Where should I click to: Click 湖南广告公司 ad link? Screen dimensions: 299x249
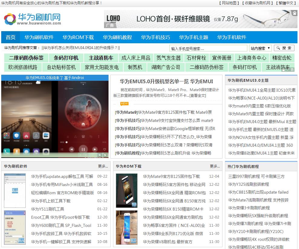[165, 67]
